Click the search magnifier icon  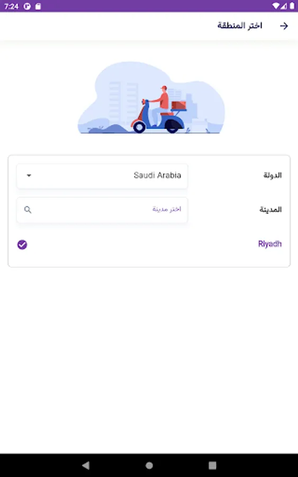click(28, 209)
